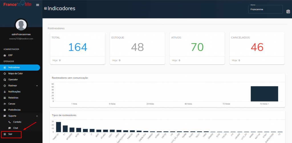
Task: Click the Contato phone icon
Action: coord(10,122)
